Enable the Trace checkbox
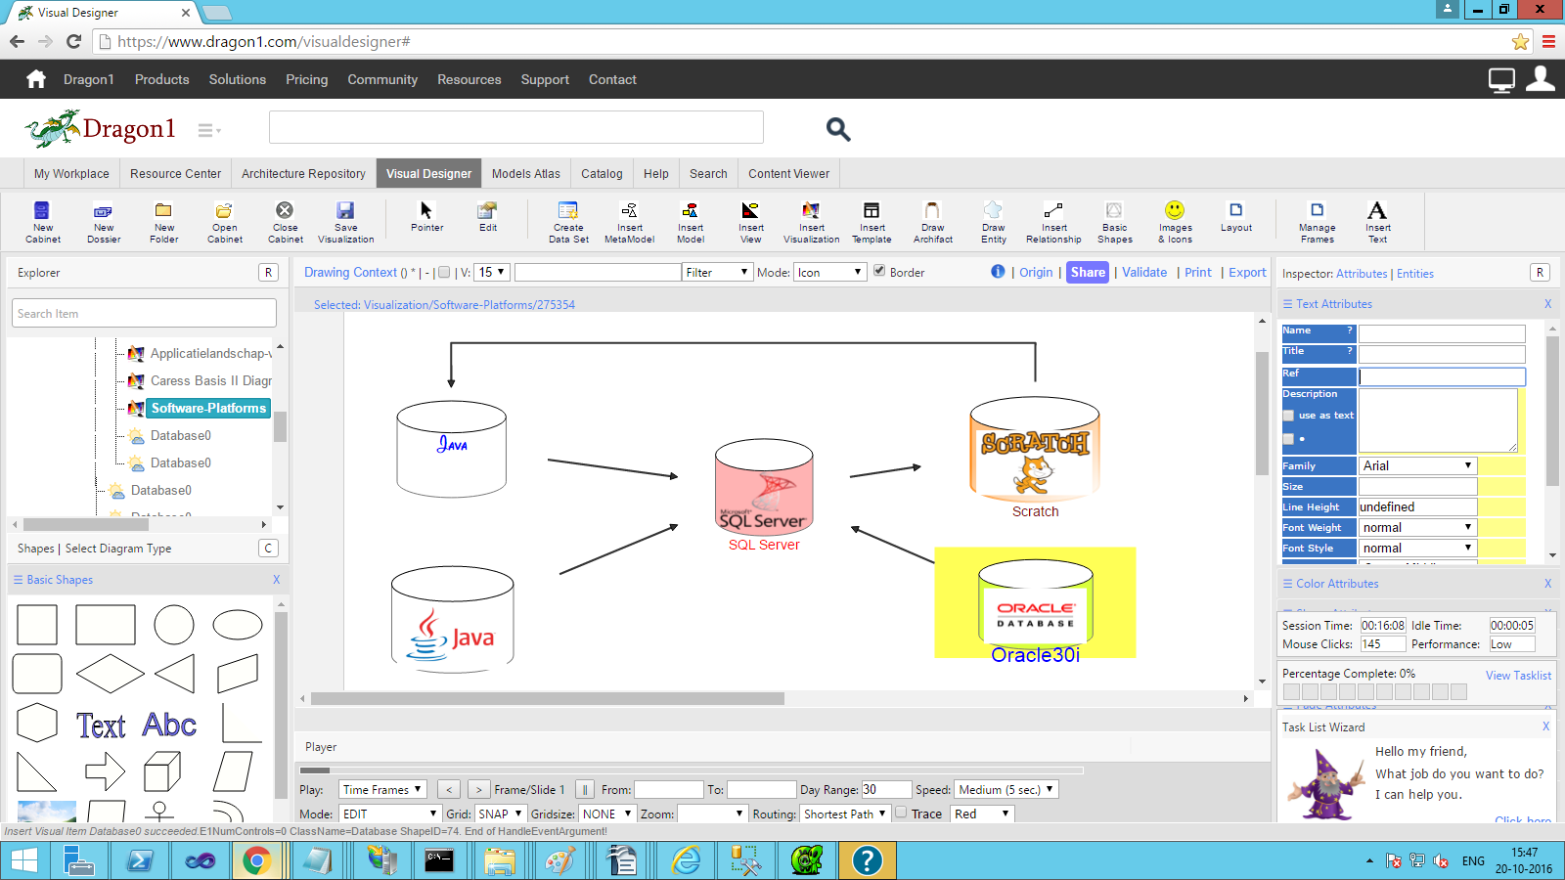This screenshot has height=880, width=1565. (901, 813)
